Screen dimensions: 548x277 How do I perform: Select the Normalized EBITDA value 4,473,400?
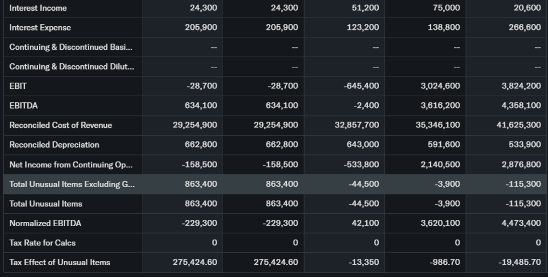521,223
